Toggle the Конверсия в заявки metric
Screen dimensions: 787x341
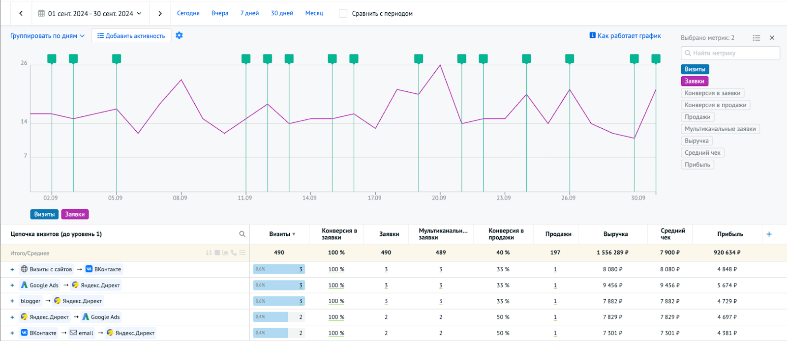tap(712, 93)
